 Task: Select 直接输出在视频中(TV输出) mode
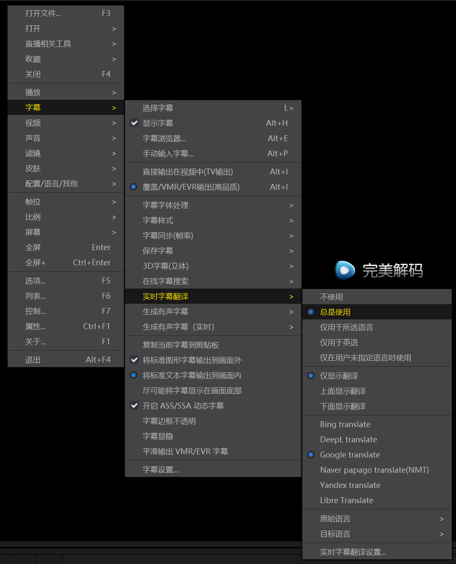coord(187,172)
